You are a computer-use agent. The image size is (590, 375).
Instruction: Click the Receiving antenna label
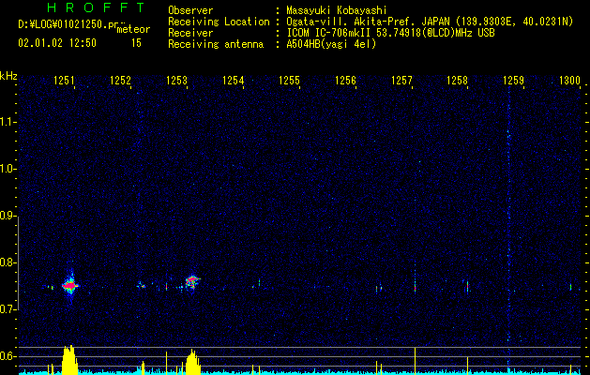216,44
